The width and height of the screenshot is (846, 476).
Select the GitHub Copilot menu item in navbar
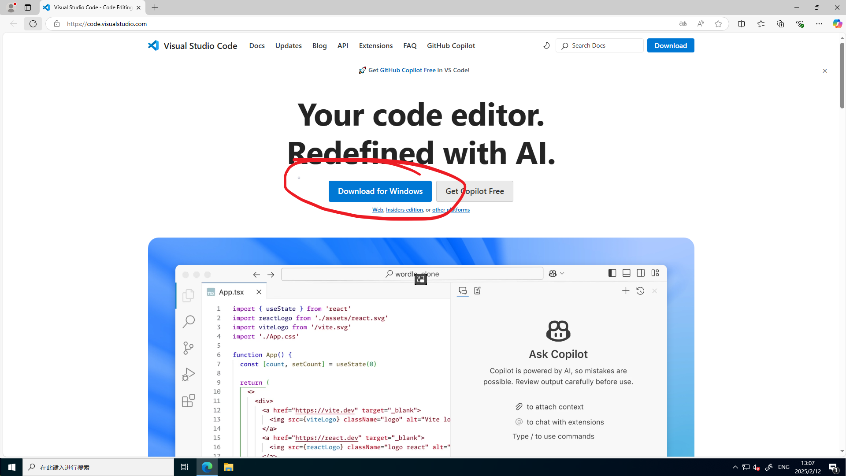[x=451, y=45]
